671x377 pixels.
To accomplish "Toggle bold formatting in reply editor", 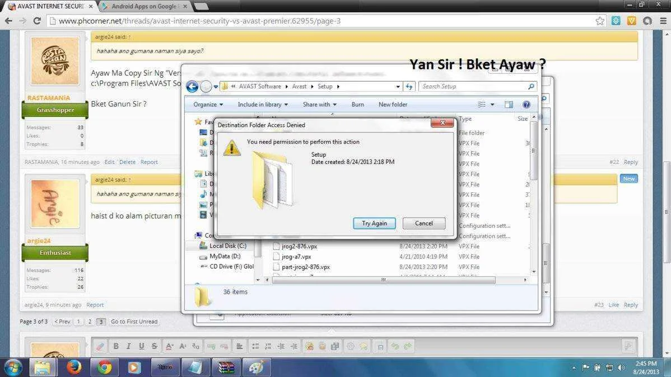I will 116,346.
